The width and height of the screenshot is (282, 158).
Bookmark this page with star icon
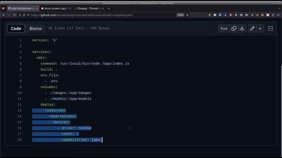(x=187, y=15)
